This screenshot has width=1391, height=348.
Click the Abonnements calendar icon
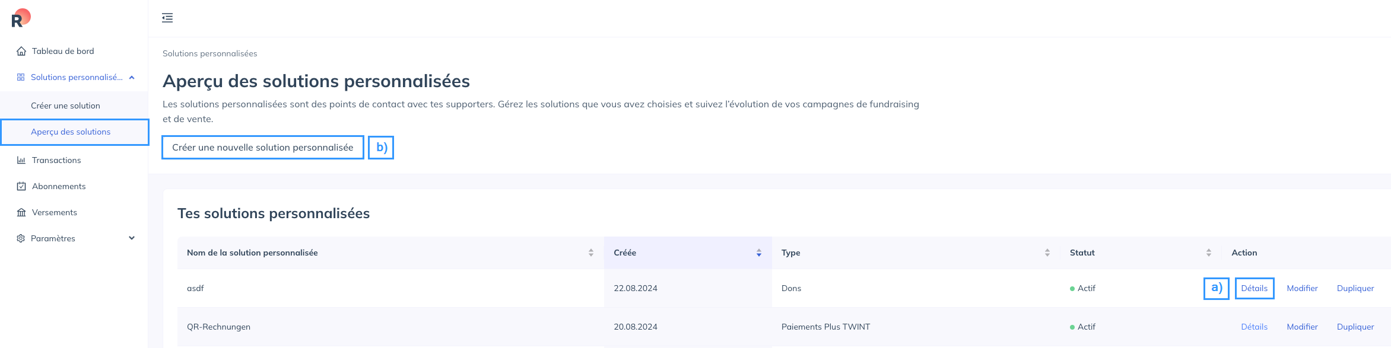point(21,186)
